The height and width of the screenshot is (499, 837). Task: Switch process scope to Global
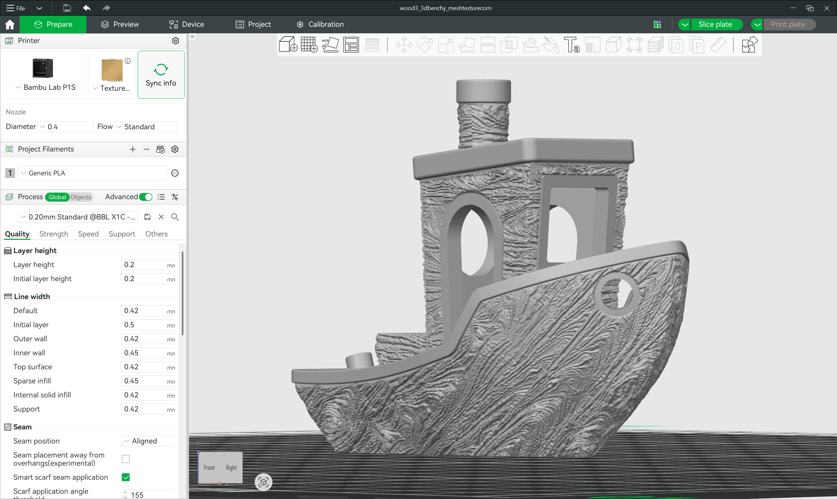click(57, 197)
